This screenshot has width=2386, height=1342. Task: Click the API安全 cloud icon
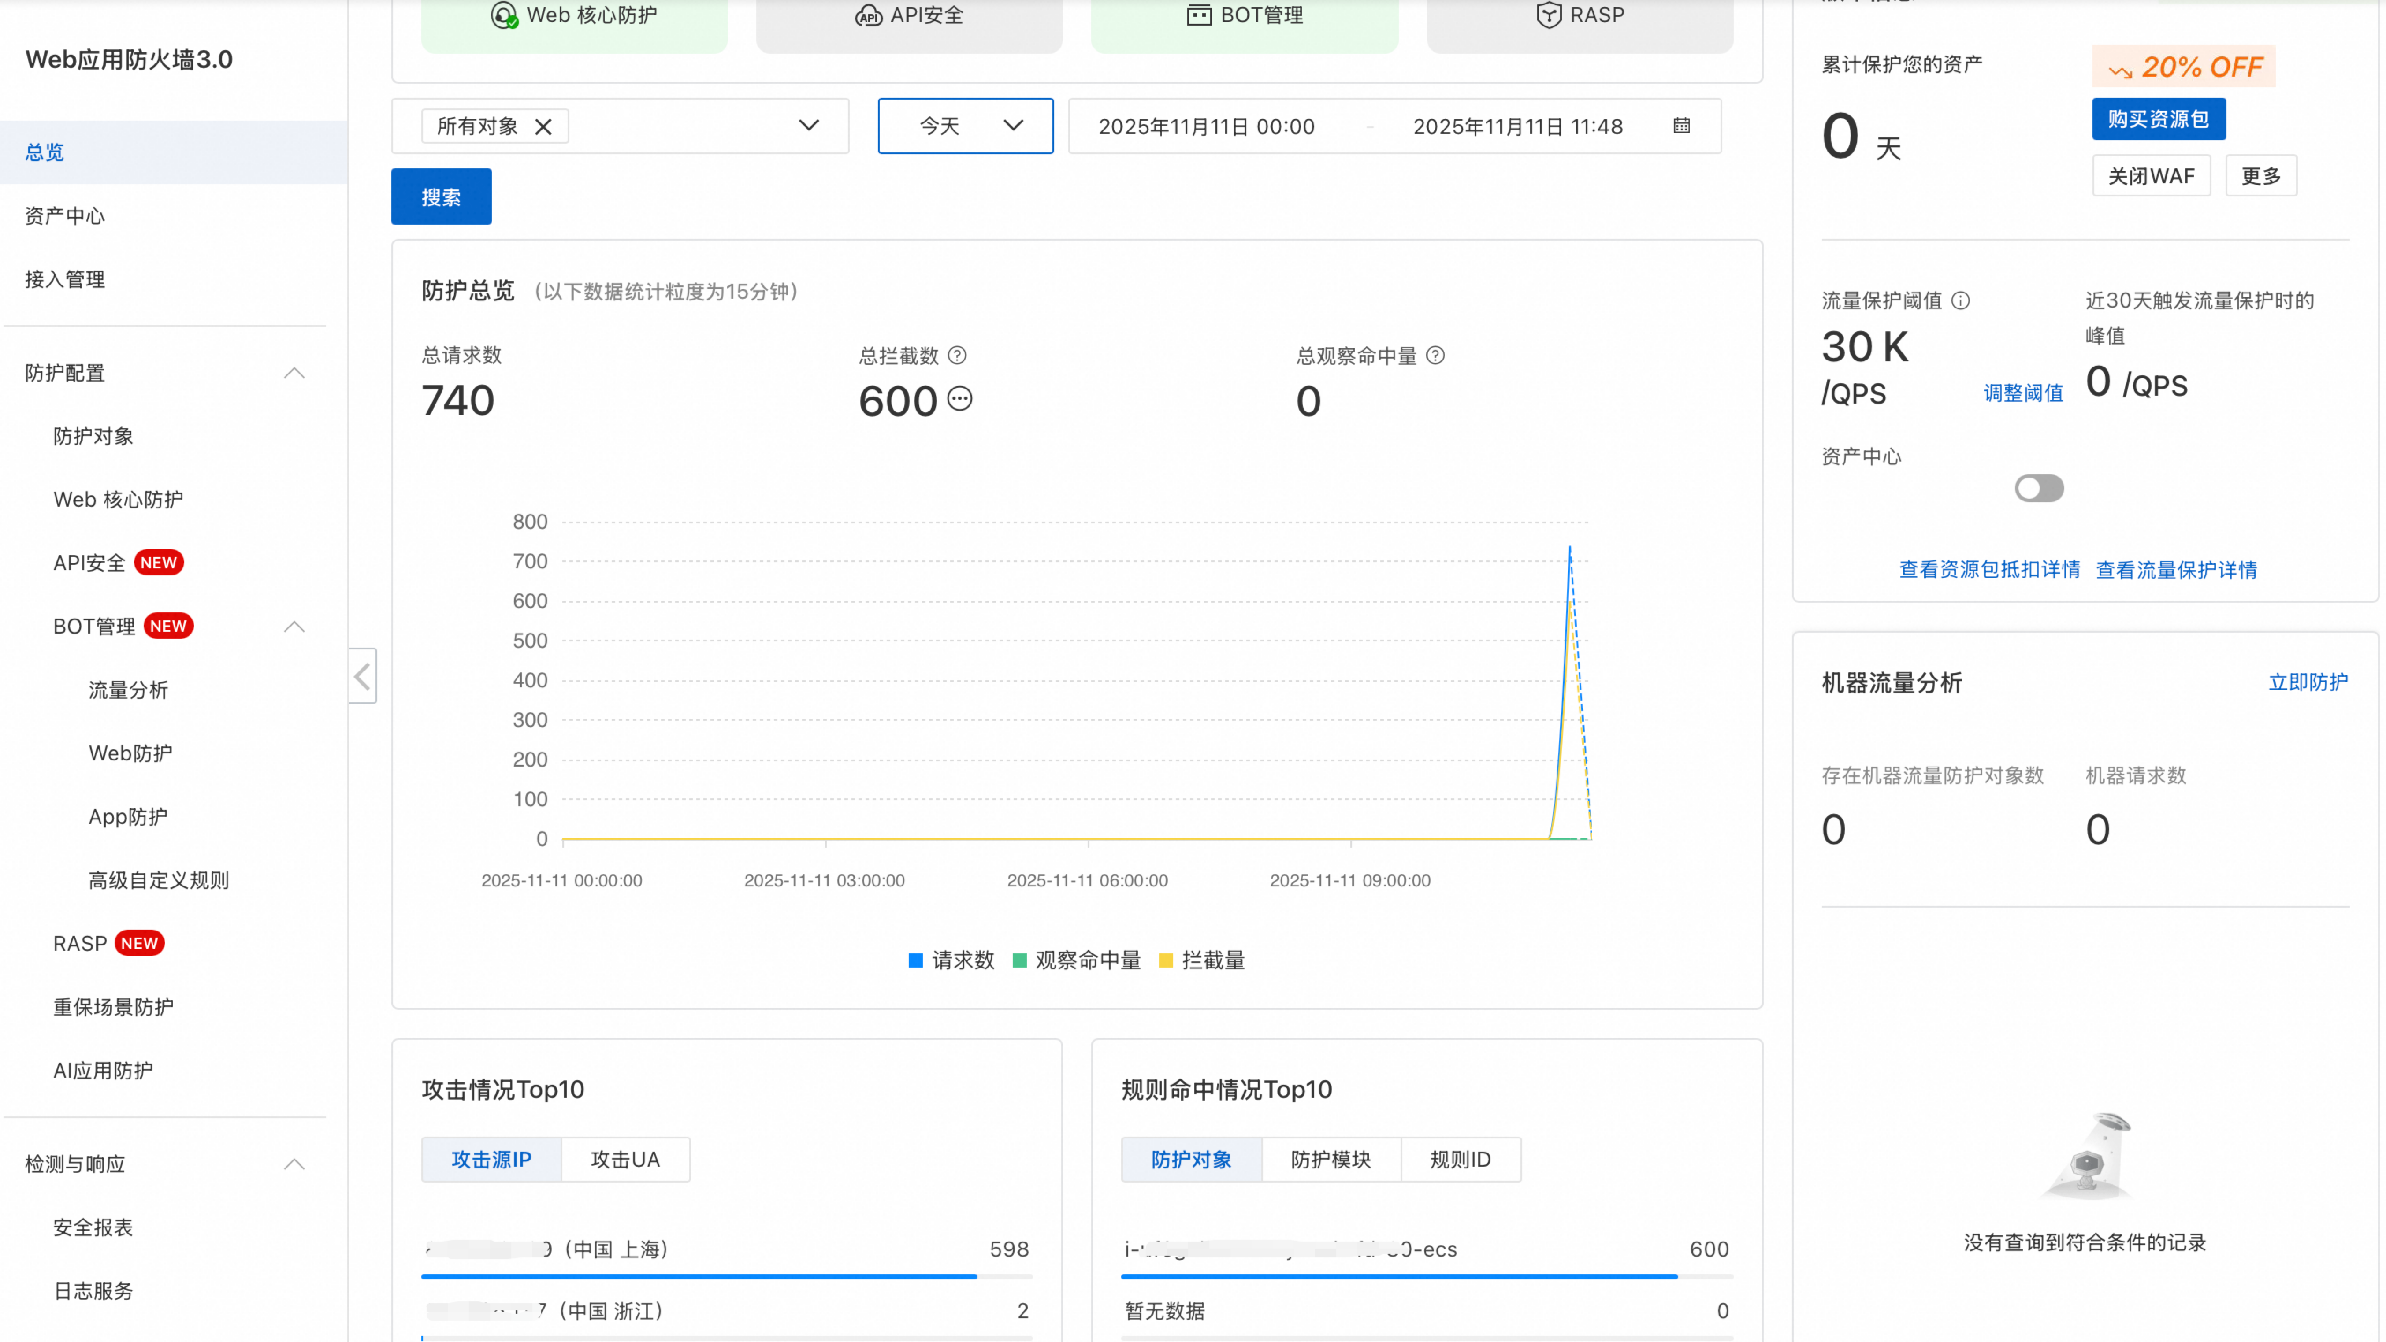(x=868, y=15)
